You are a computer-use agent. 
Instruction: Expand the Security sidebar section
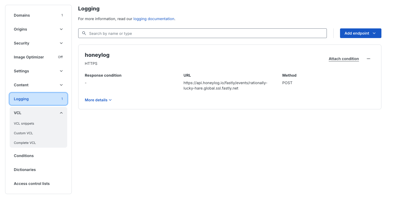(x=38, y=43)
